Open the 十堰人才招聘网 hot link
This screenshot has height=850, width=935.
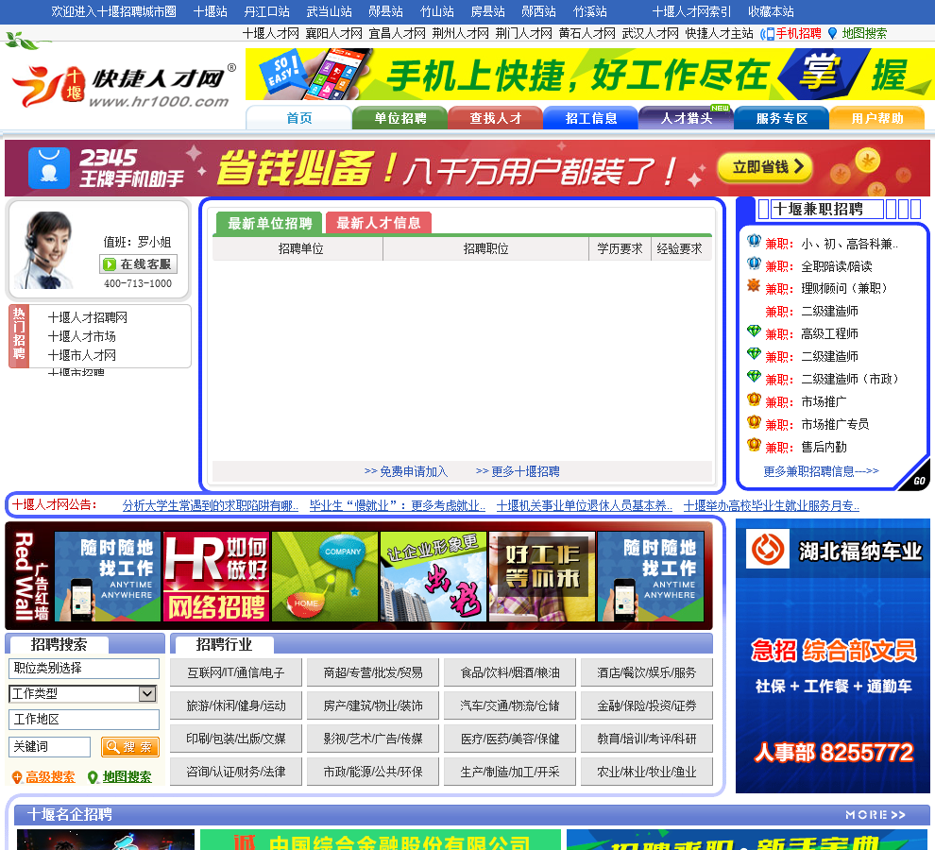click(x=88, y=317)
